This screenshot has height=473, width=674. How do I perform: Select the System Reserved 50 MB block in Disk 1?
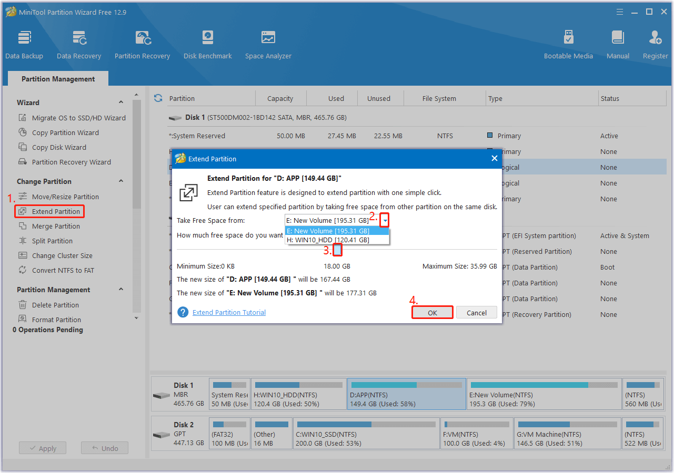click(229, 394)
